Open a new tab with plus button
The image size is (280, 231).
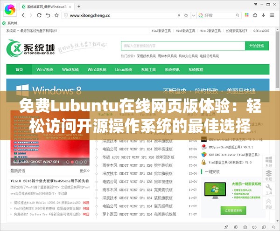coord(79,7)
